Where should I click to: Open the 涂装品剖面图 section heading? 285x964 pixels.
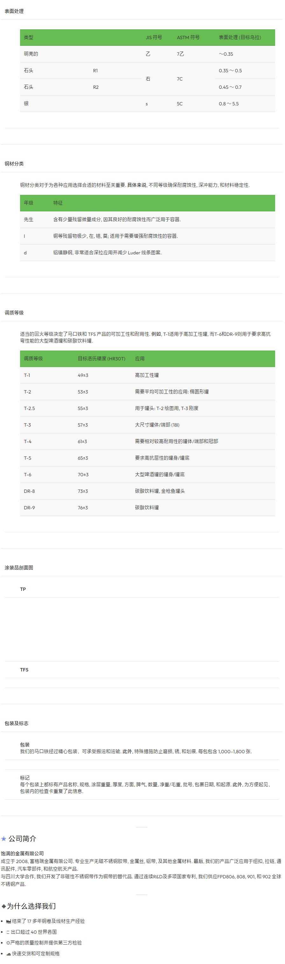pos(19,568)
